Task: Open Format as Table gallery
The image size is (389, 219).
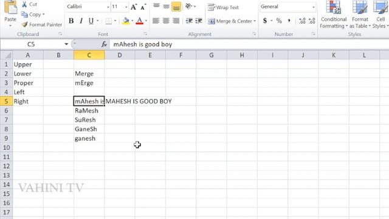Action: pos(360,15)
